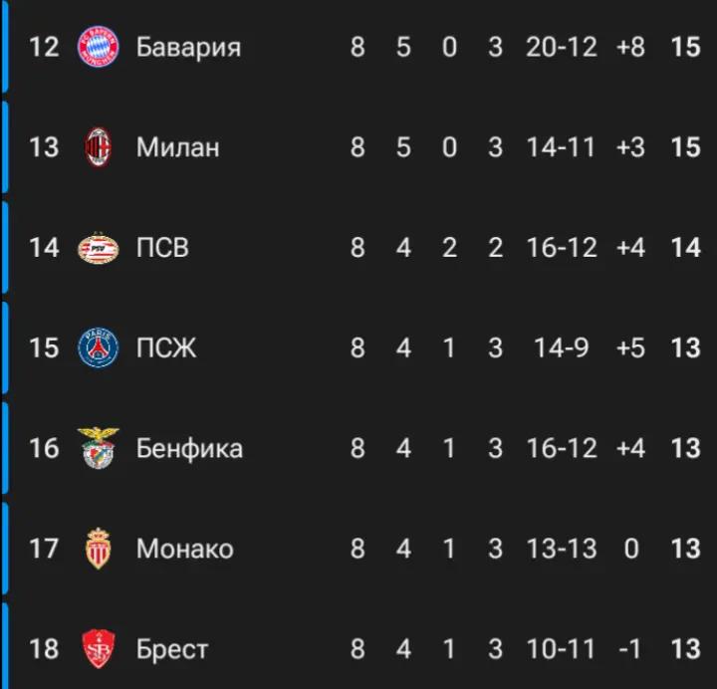Image resolution: width=717 pixels, height=689 pixels.
Task: Click ПСВ's 14 points total
Action: tap(685, 248)
